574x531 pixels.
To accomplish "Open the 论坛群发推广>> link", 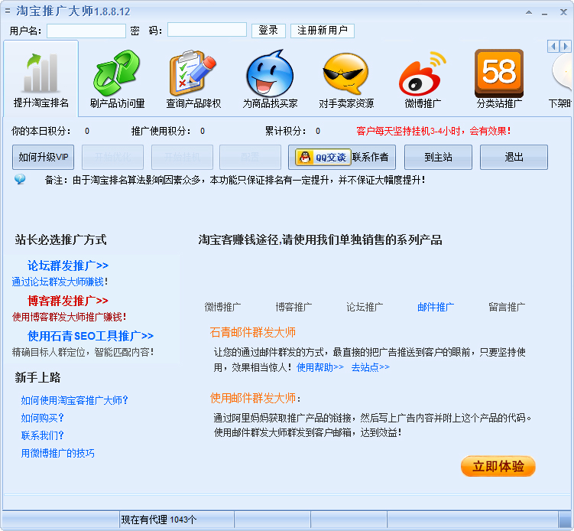I will pos(68,265).
